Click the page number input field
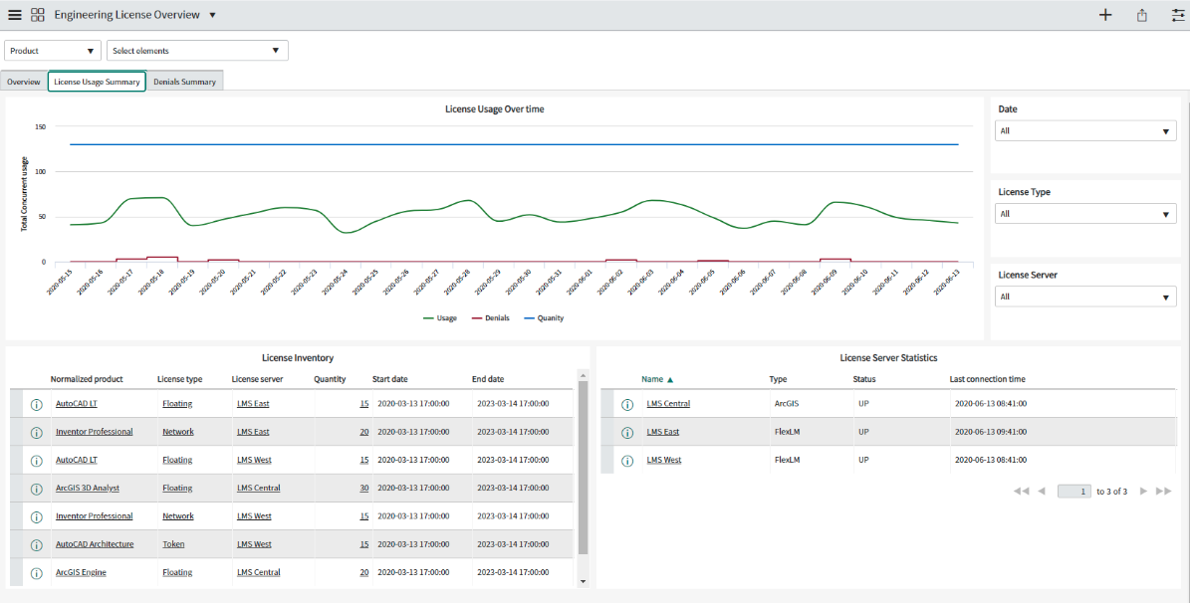 tap(1073, 492)
